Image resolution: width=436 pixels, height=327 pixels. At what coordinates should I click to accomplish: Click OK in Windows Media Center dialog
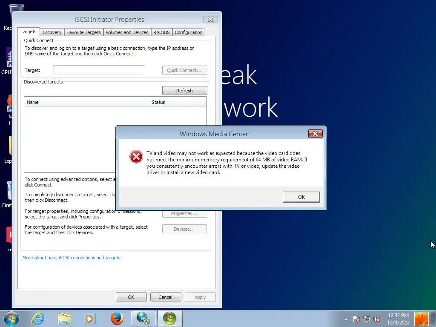pos(301,197)
